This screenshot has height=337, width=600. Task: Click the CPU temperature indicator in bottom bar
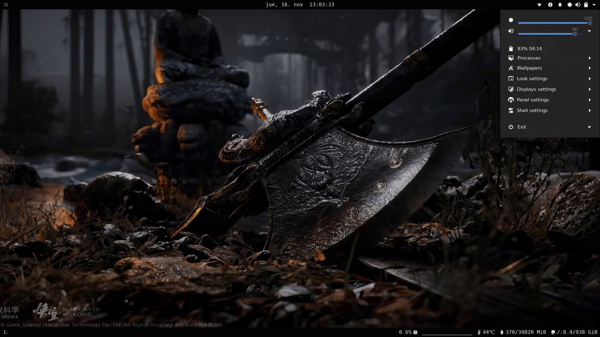point(486,332)
